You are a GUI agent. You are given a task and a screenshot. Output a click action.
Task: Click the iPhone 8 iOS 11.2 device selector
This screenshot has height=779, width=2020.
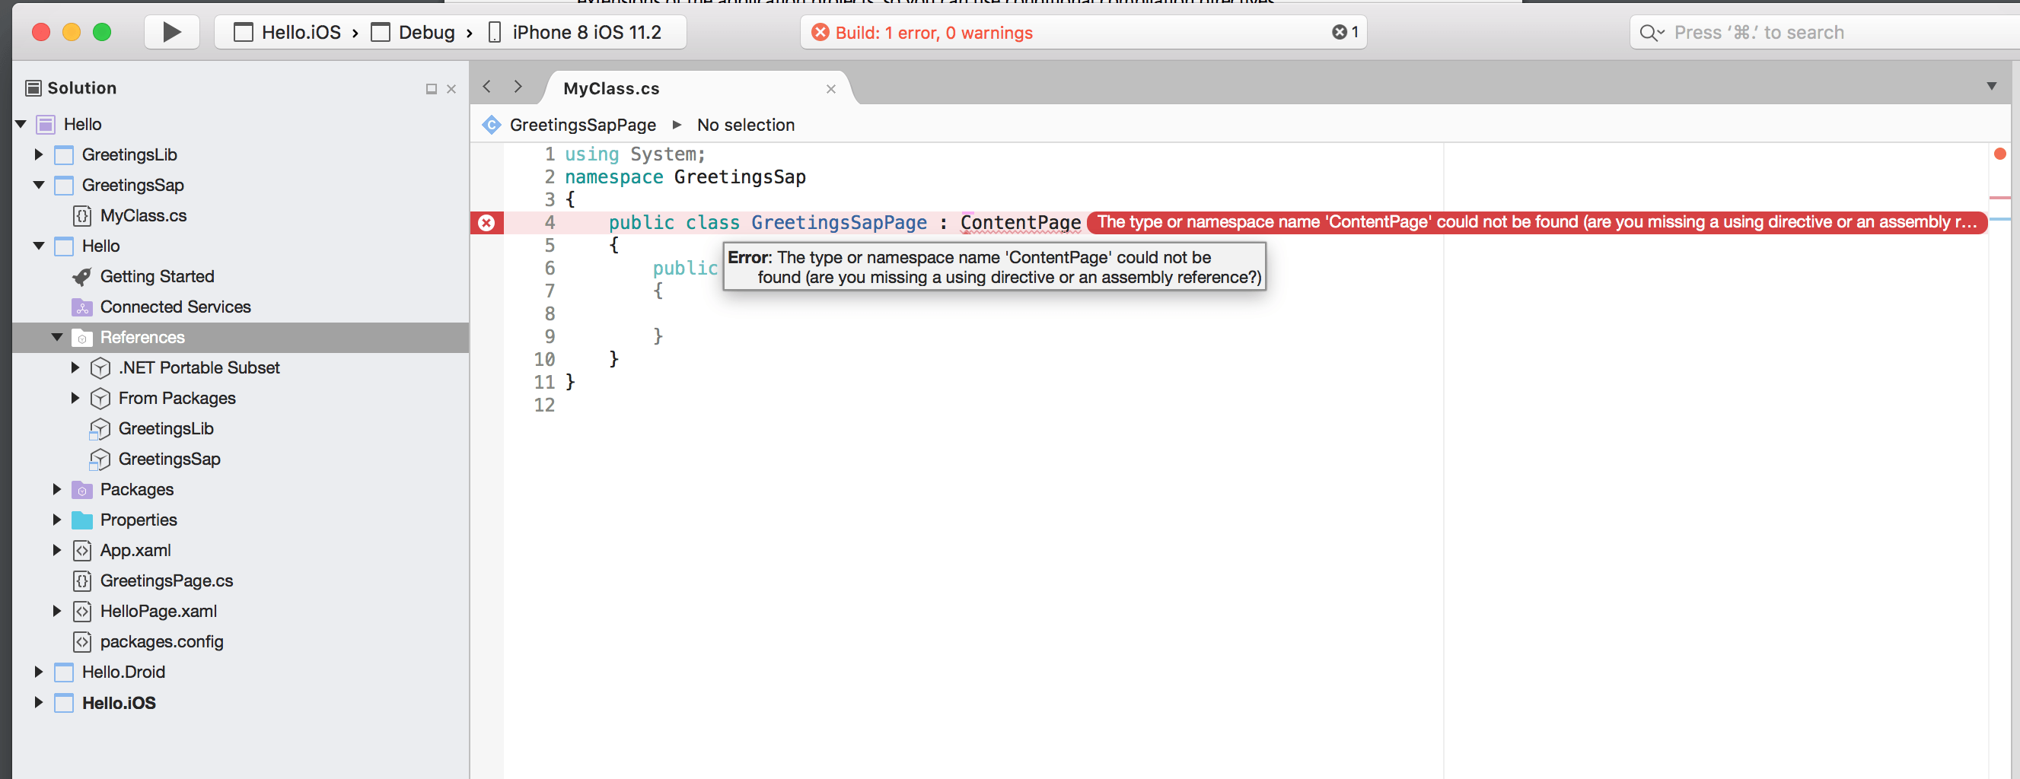(586, 32)
